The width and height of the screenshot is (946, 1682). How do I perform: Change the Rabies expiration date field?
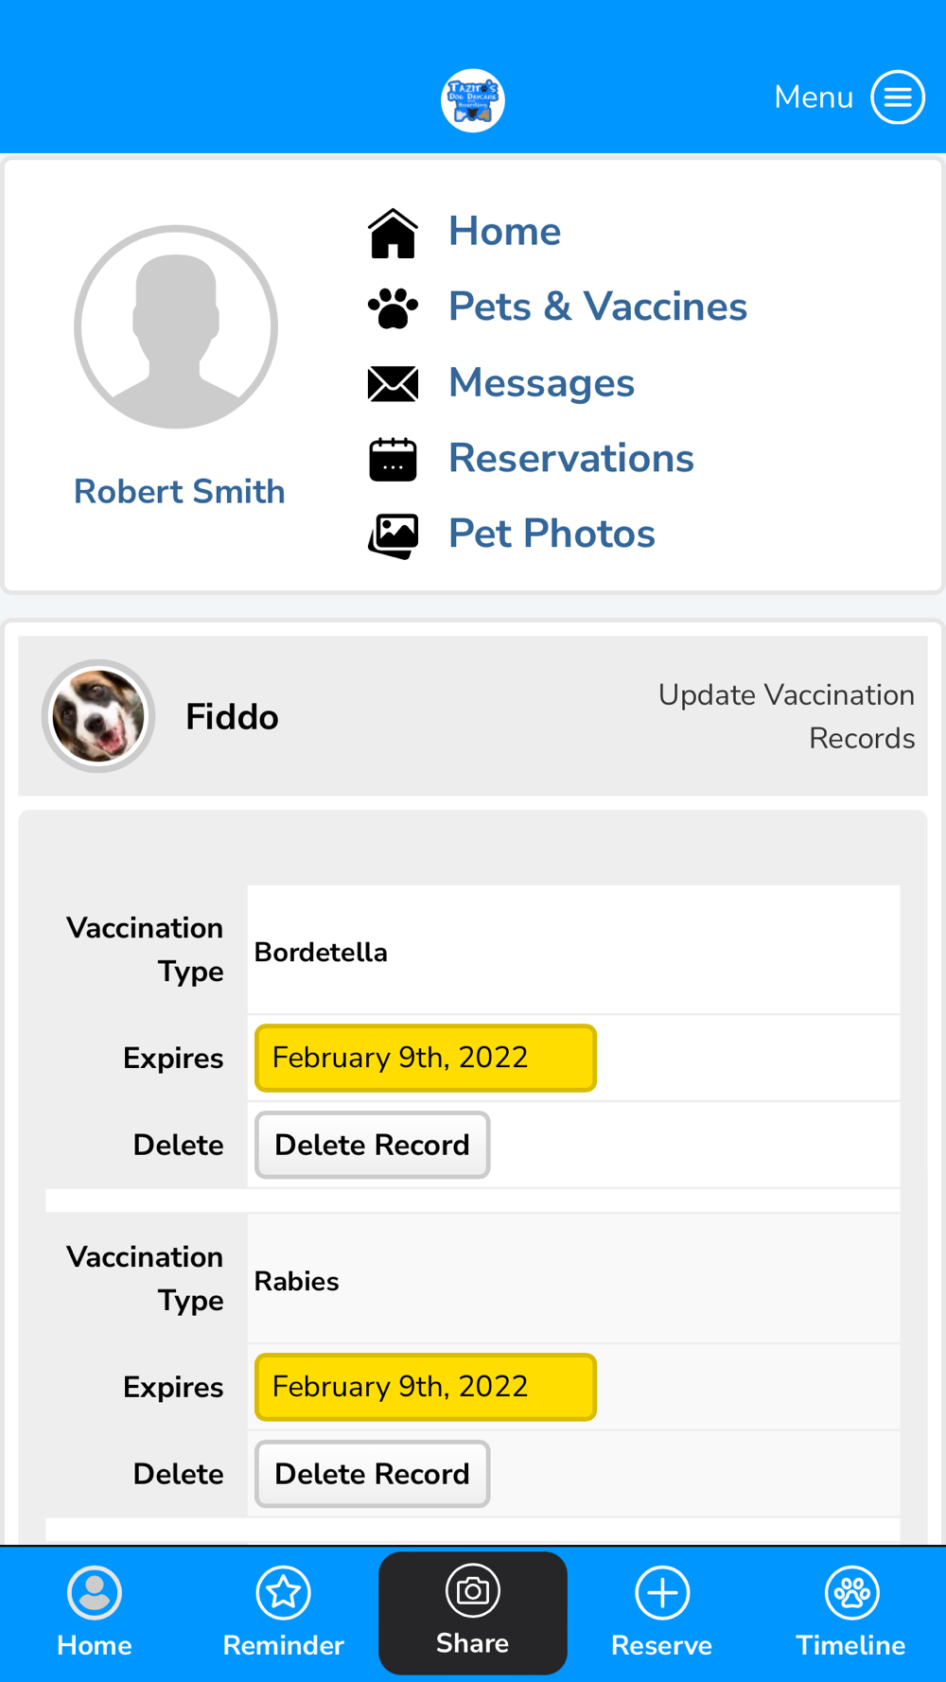[x=425, y=1387]
